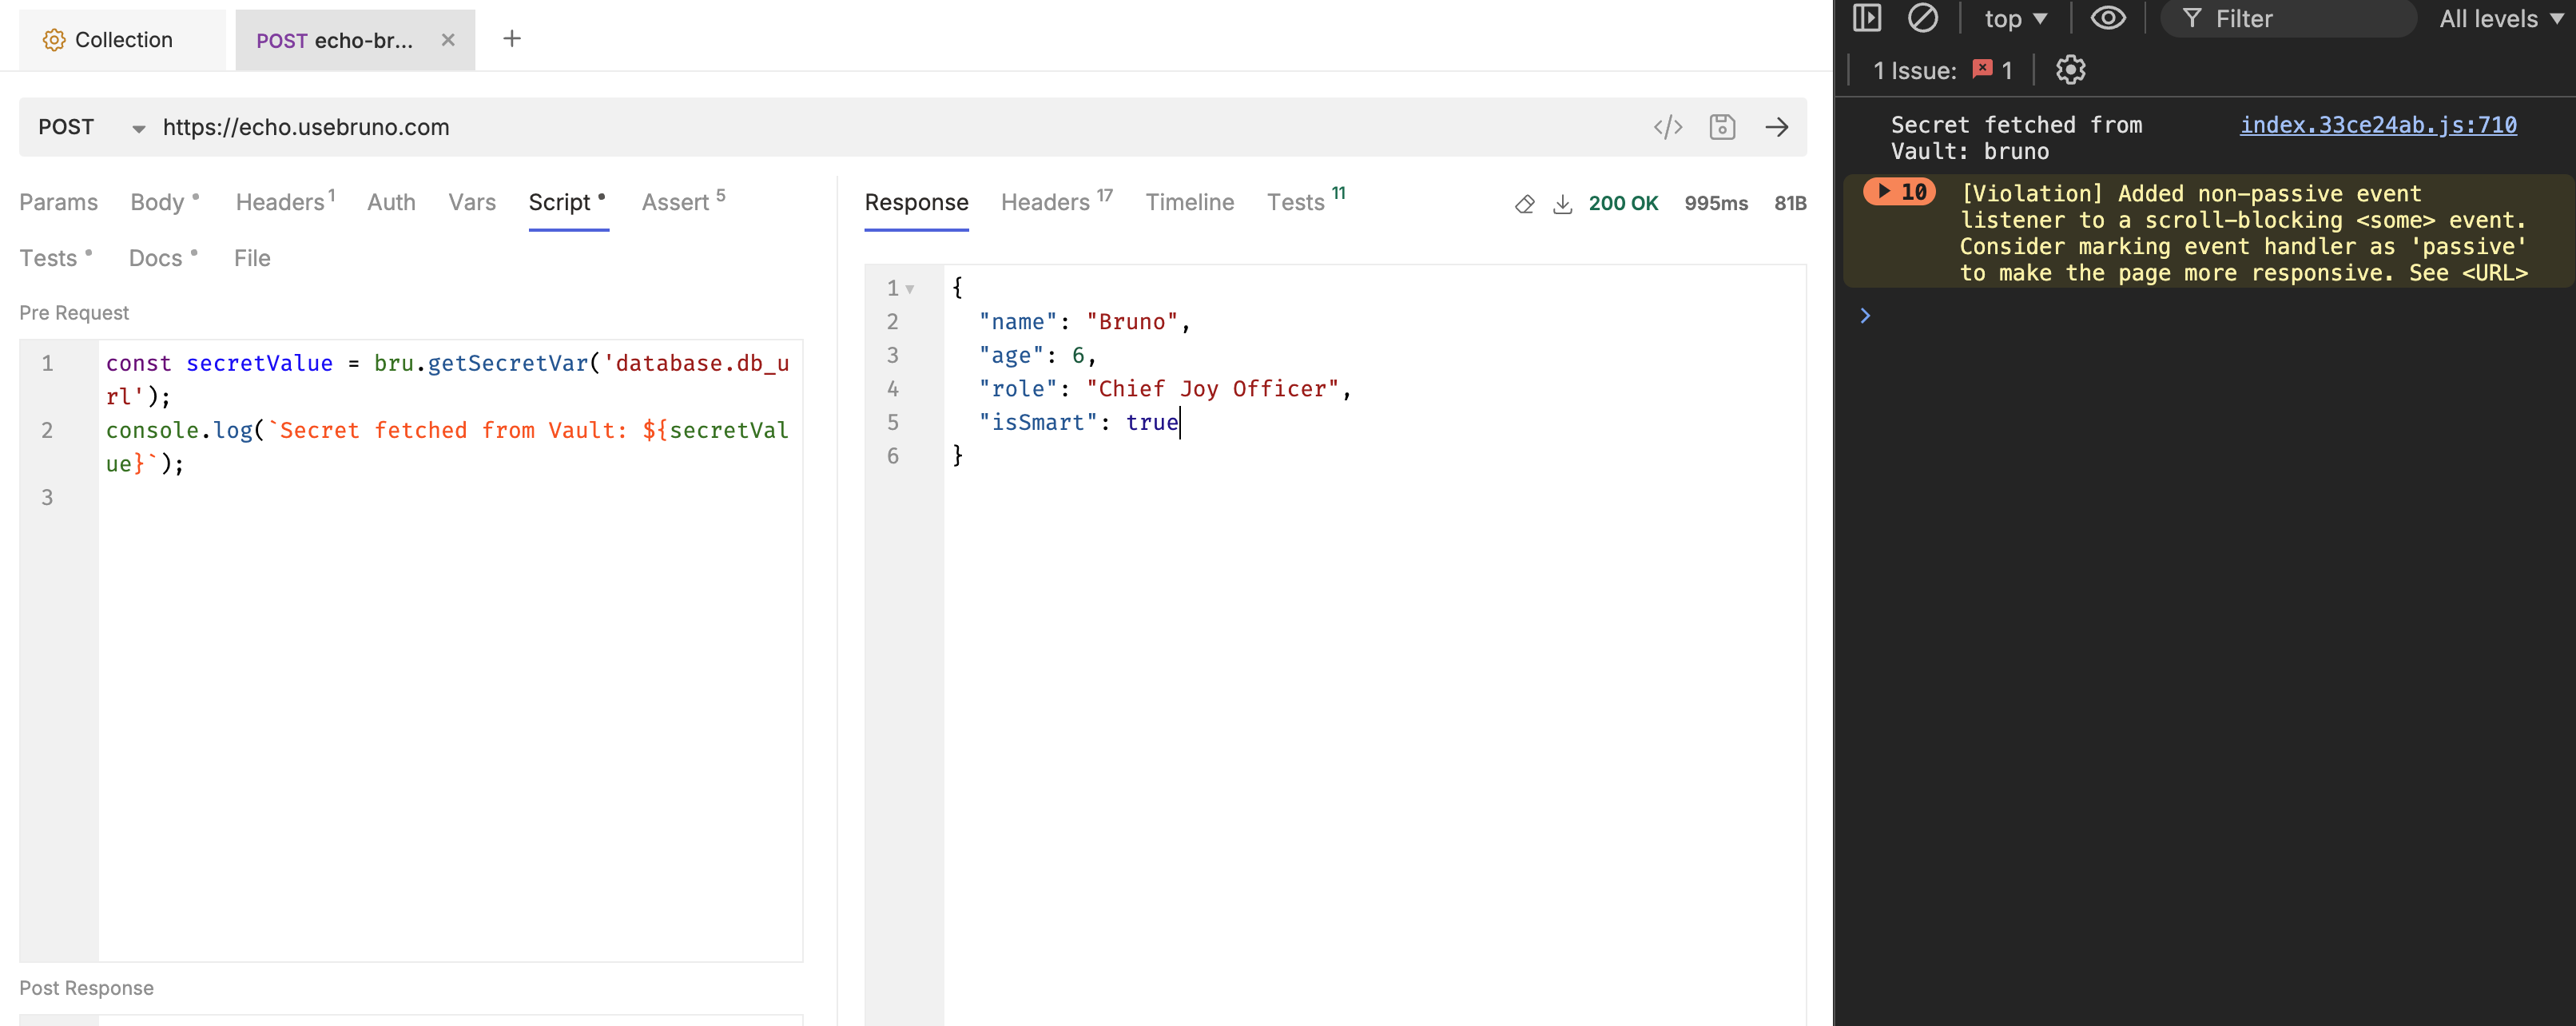2576x1026 pixels.
Task: Open the top context dropdown
Action: click(2015, 18)
